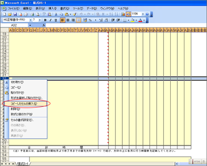Click the Cut scissors toolbar icon
The image size is (207, 166).
coord(56,14)
